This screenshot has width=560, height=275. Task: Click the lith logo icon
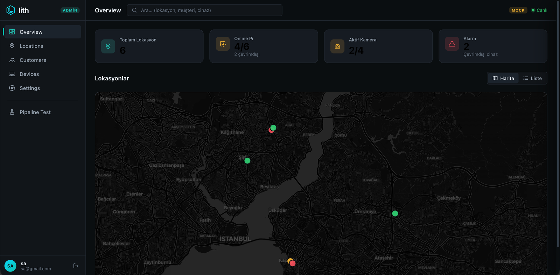coord(11,10)
